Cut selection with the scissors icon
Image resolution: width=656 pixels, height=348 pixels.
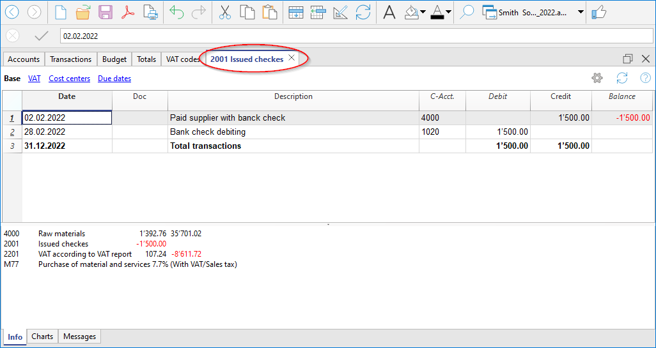click(225, 12)
